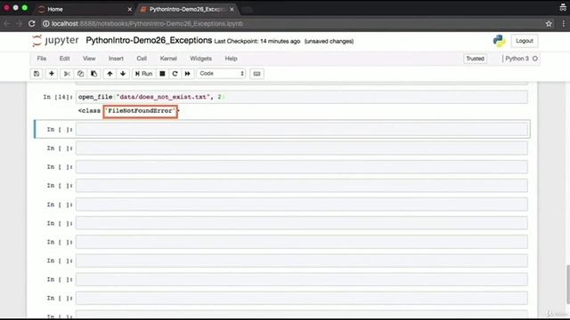Restart kernel and rerun all fast-forward icon
This screenshot has width=570, height=320.
click(188, 74)
